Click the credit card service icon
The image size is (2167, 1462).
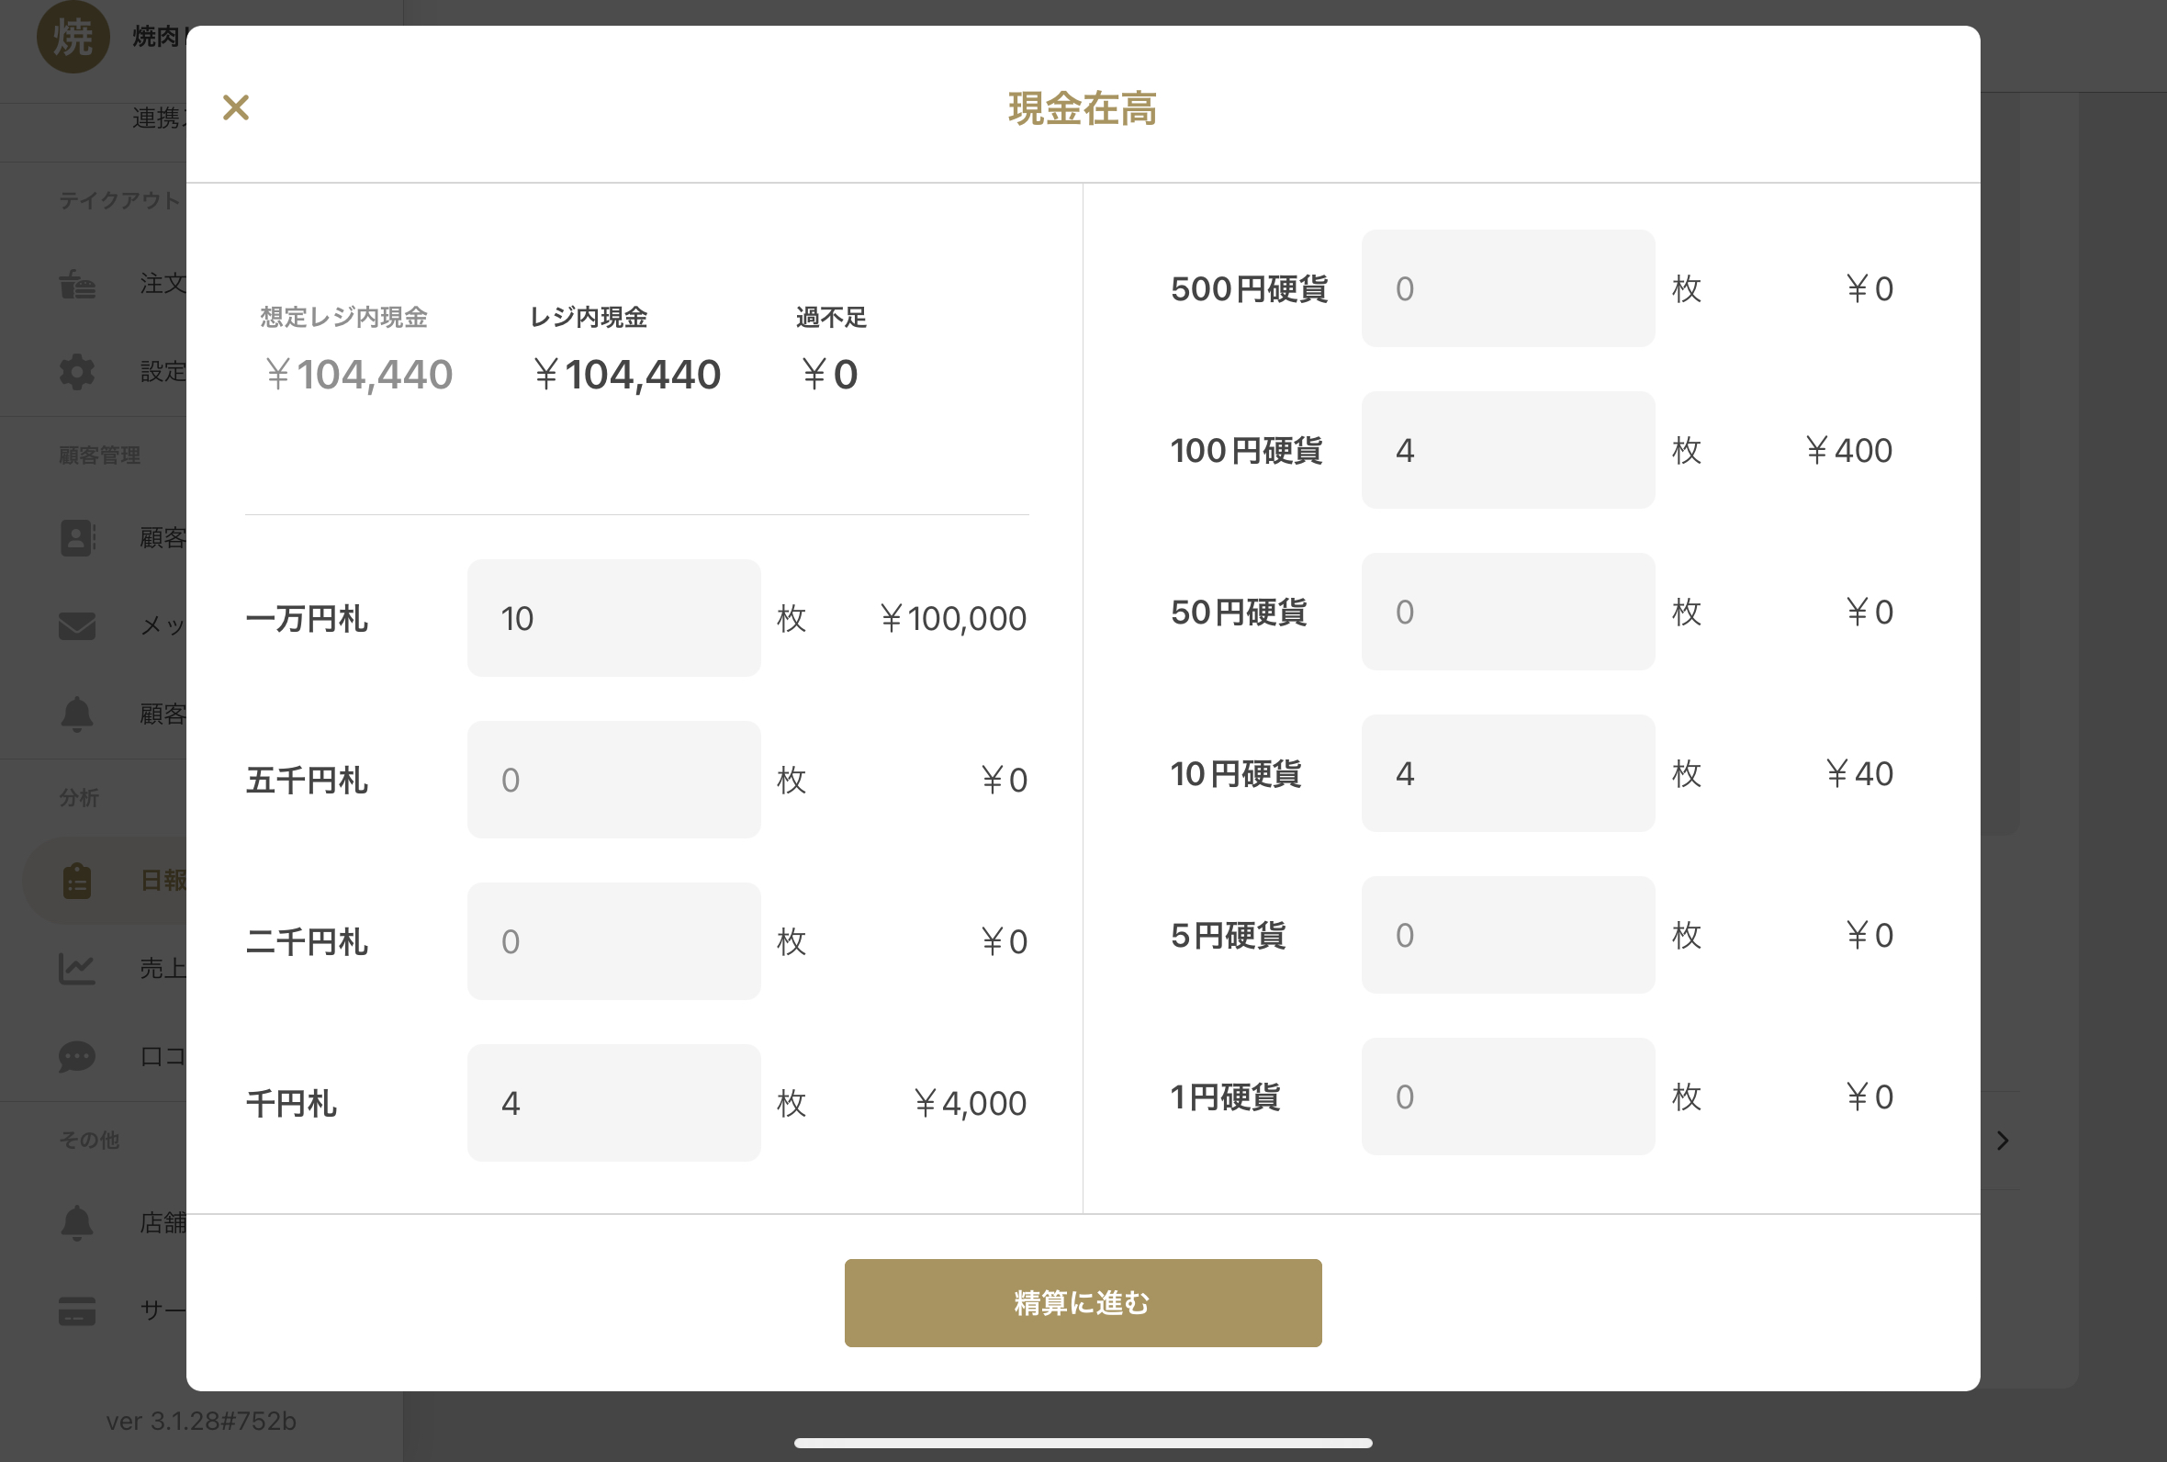pos(77,1310)
